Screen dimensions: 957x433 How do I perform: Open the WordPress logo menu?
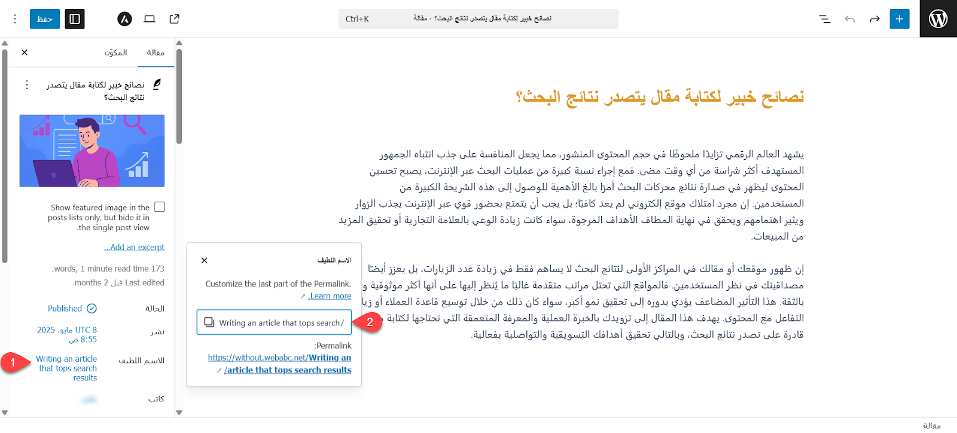click(938, 19)
